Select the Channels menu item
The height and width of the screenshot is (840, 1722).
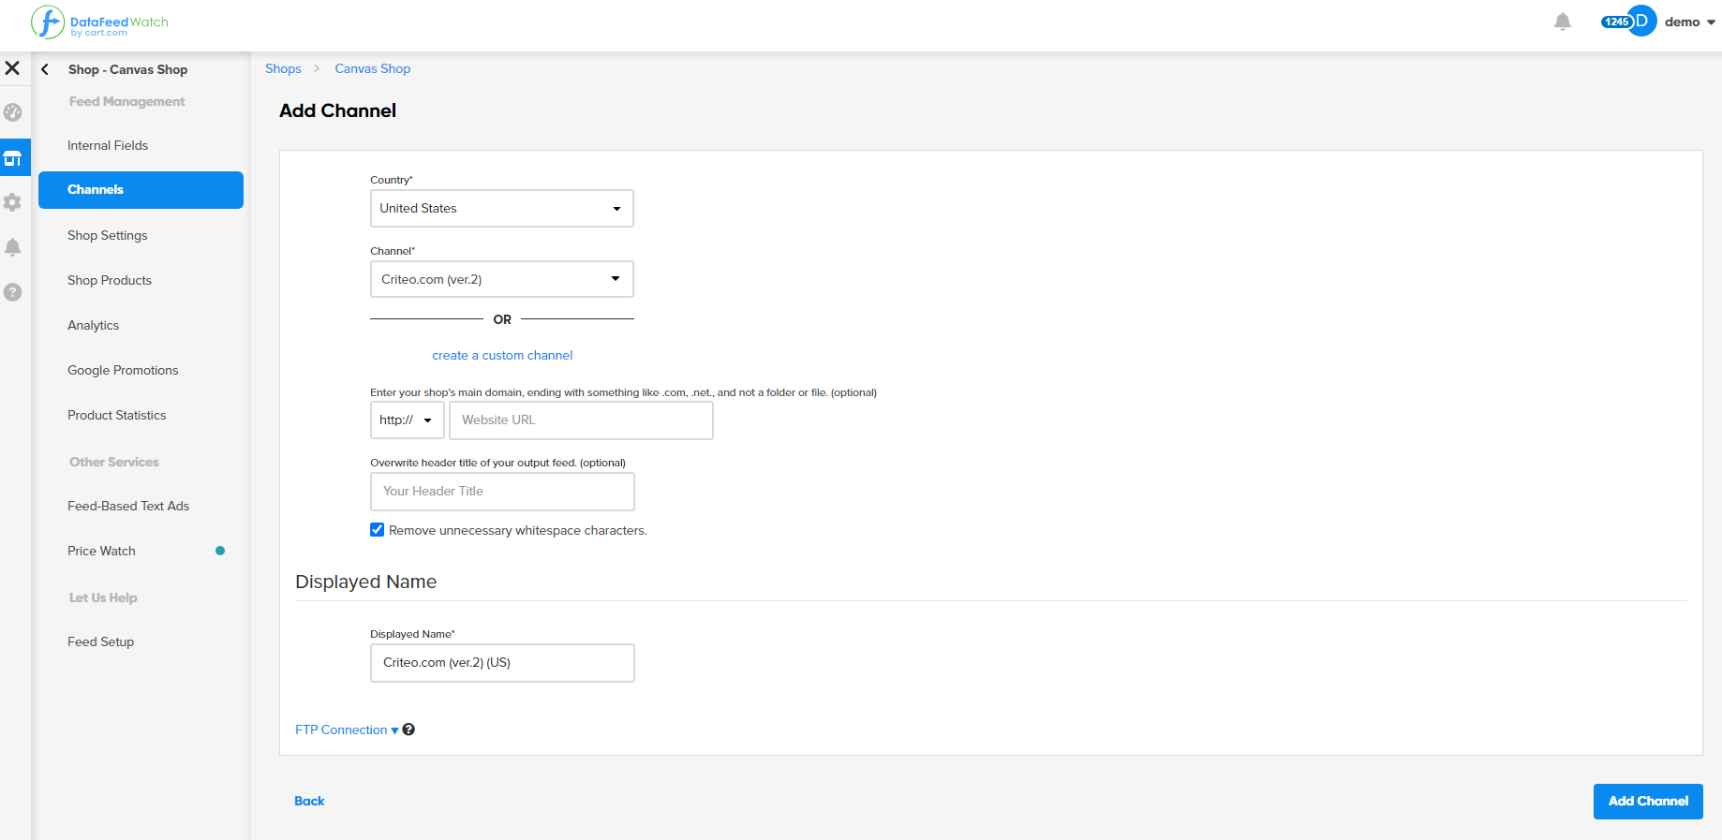141,190
